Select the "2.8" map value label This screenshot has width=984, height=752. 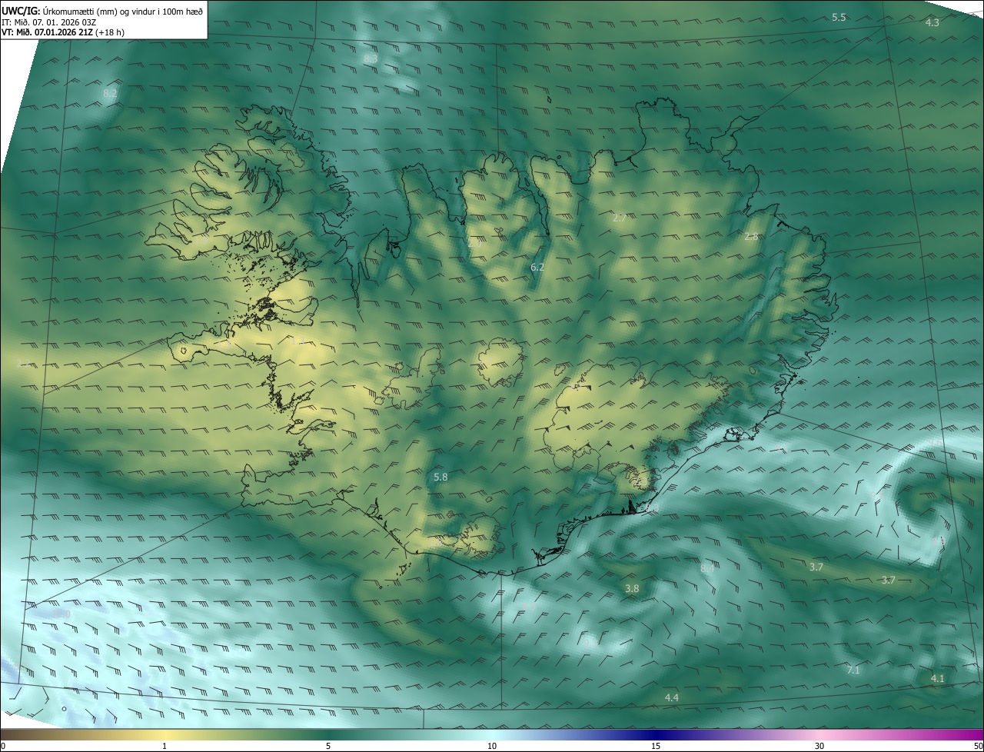[x=751, y=237]
